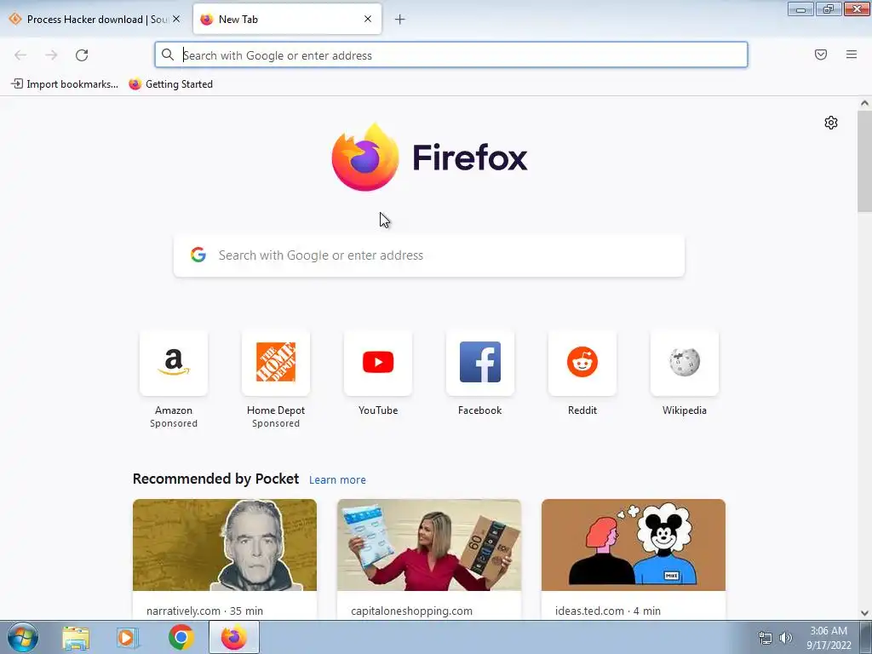Click Firefox taskbar button
The height and width of the screenshot is (654, 872).
point(234,637)
